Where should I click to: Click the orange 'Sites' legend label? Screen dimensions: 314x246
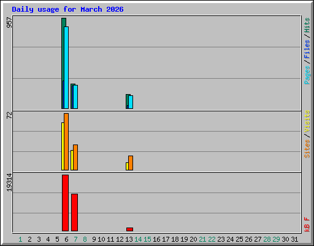pos(307,149)
